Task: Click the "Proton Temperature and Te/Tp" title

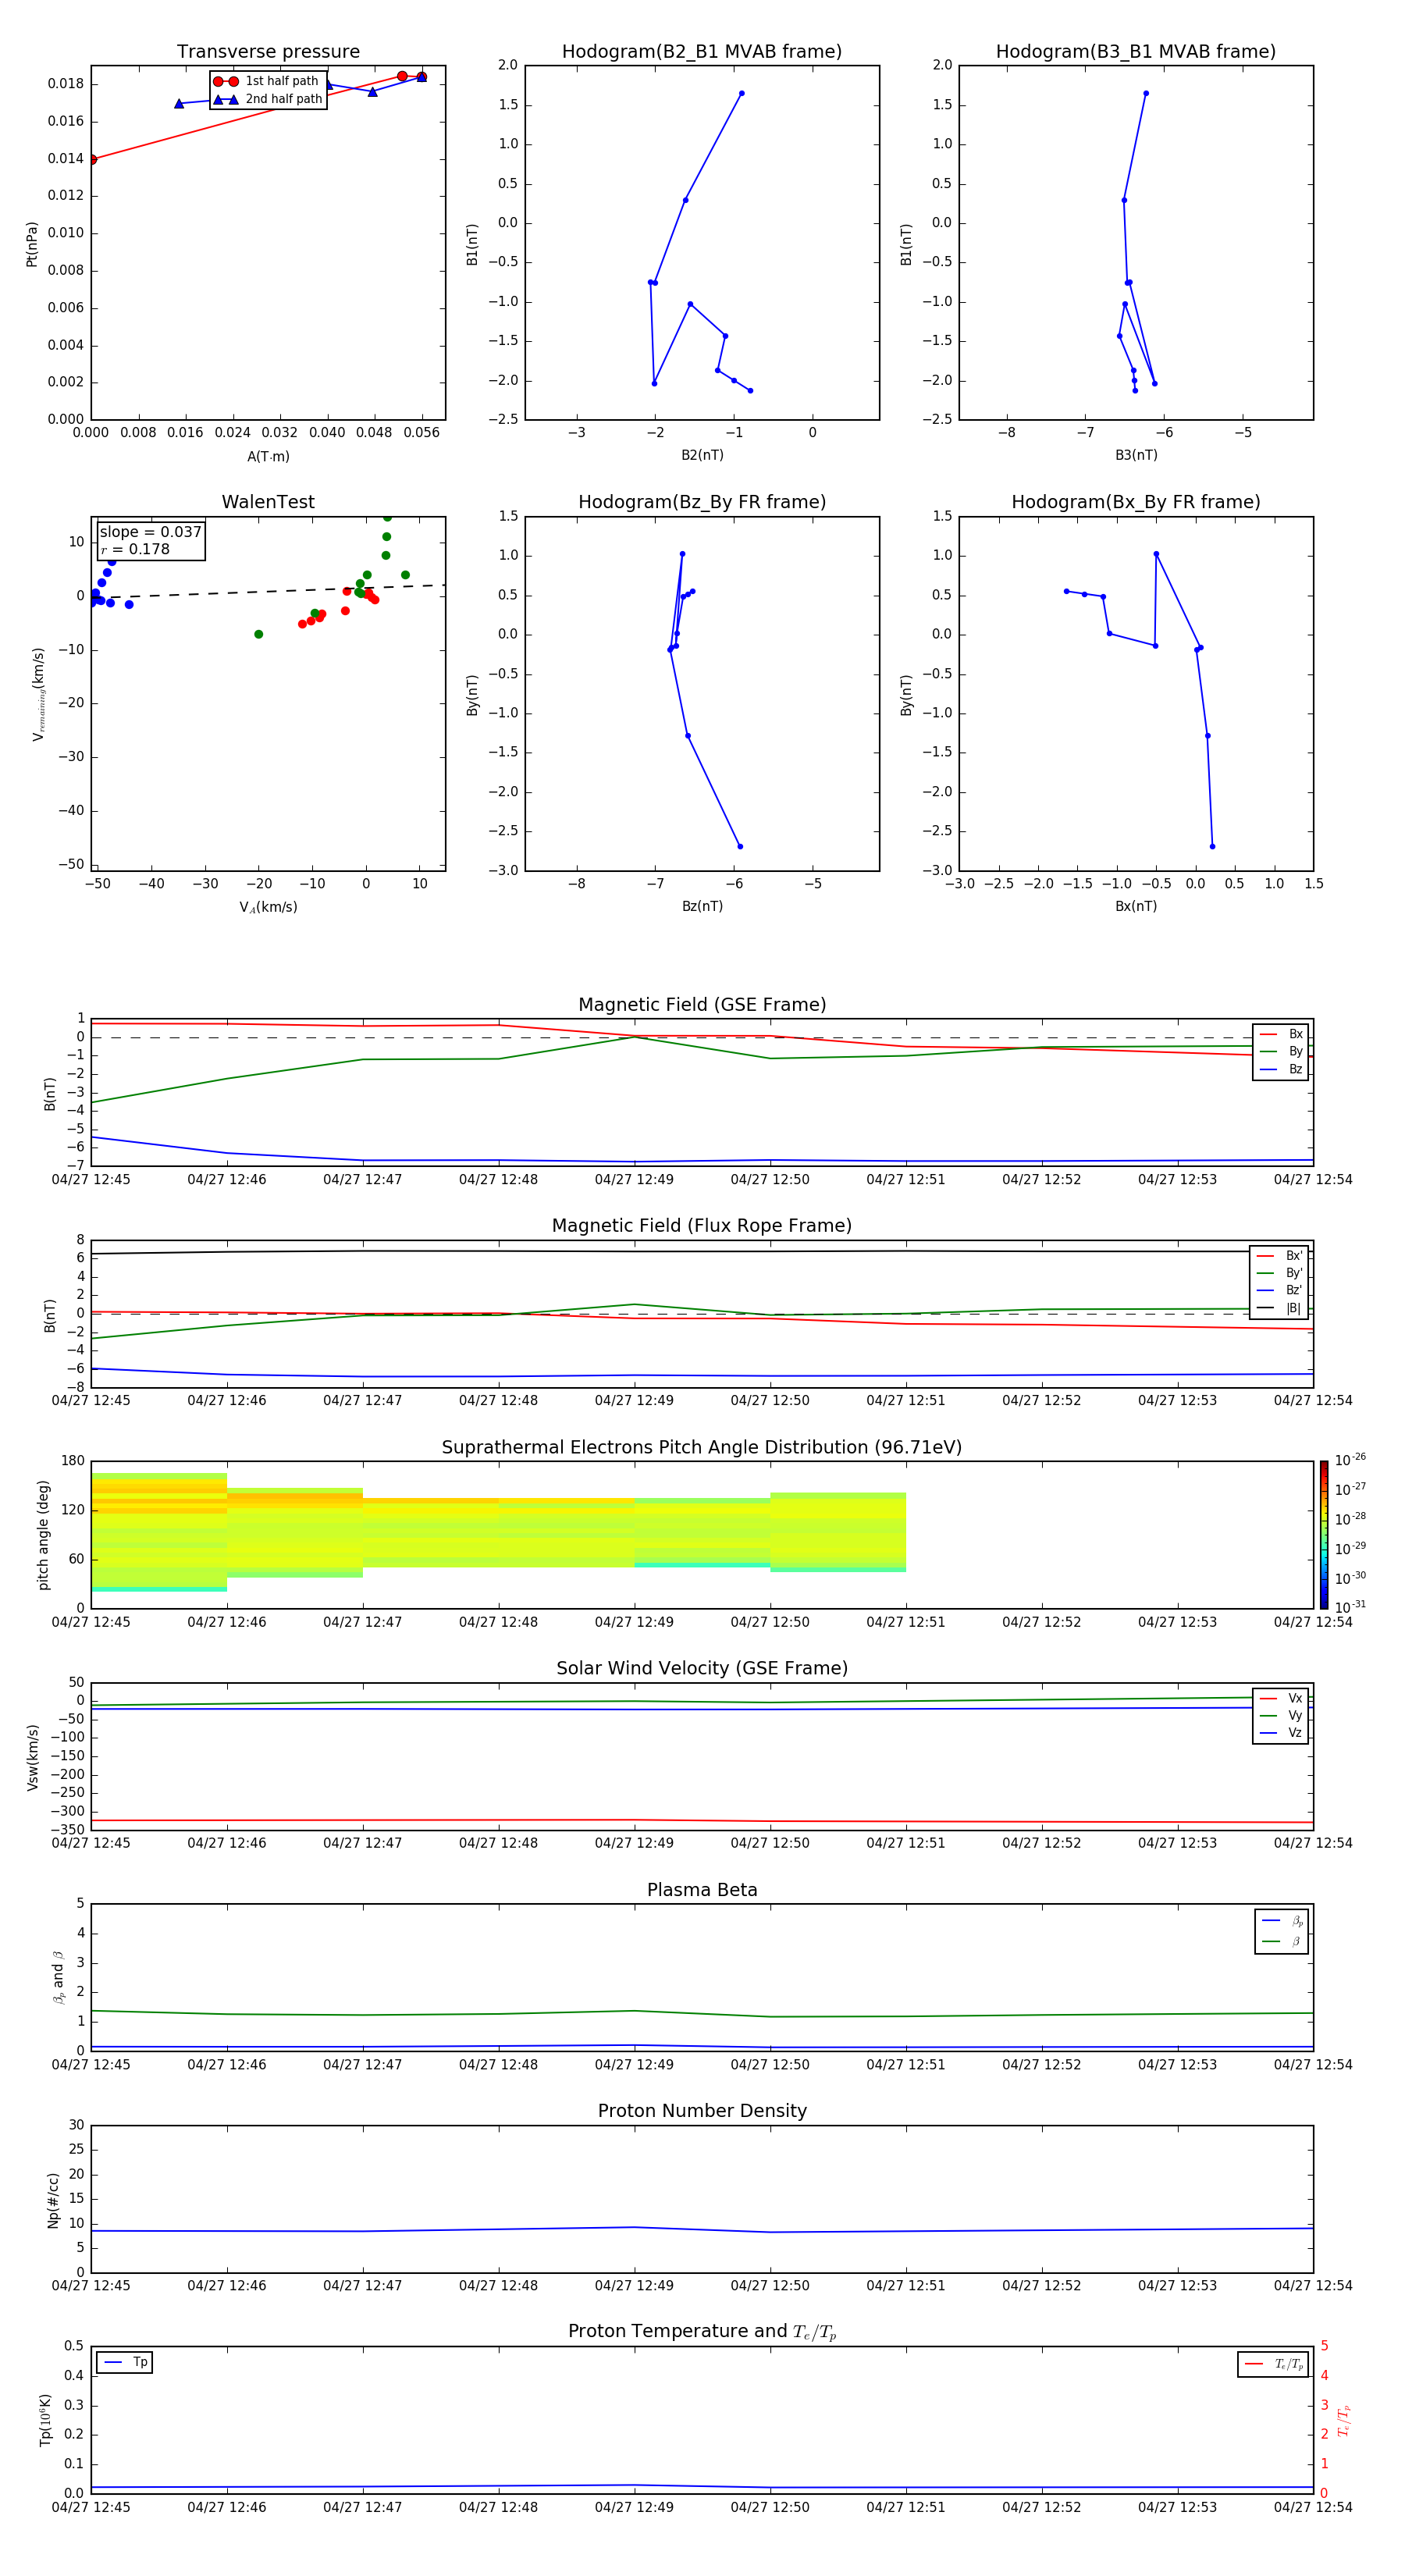Action: click(702, 2332)
